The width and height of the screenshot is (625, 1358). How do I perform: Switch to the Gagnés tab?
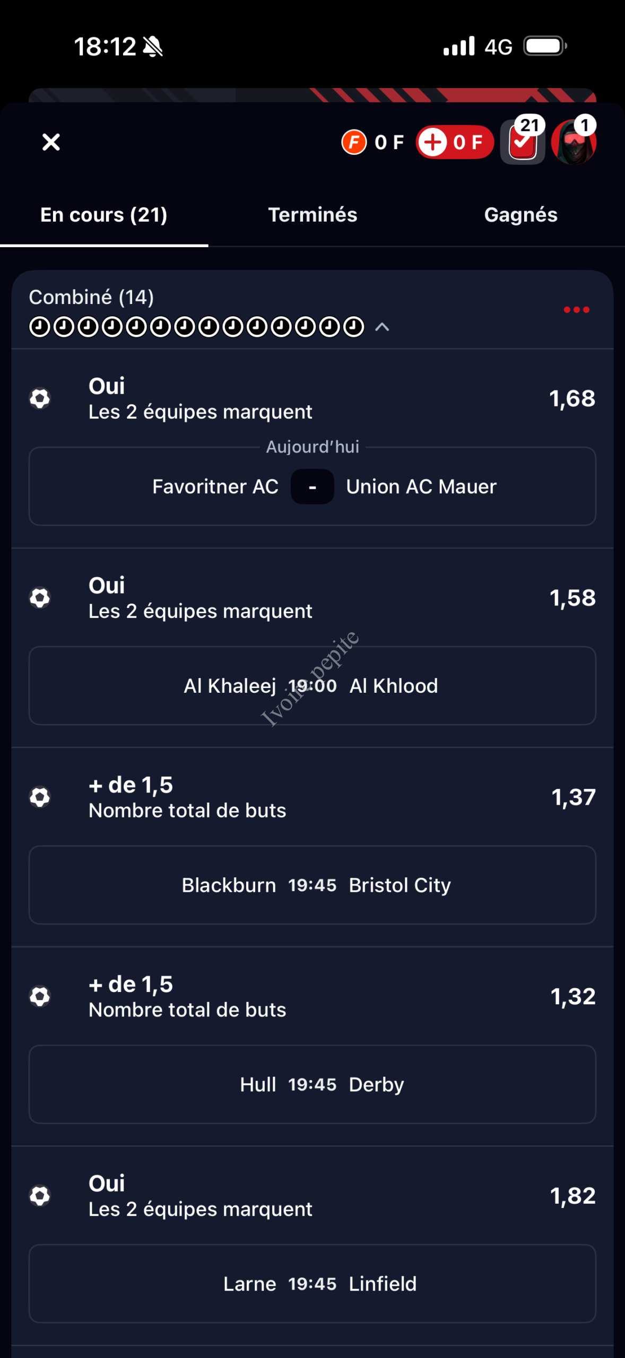coord(520,215)
